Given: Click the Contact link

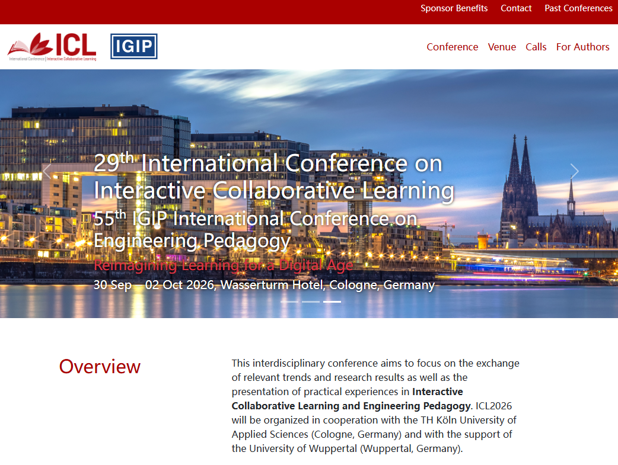Looking at the screenshot, I should 516,8.
